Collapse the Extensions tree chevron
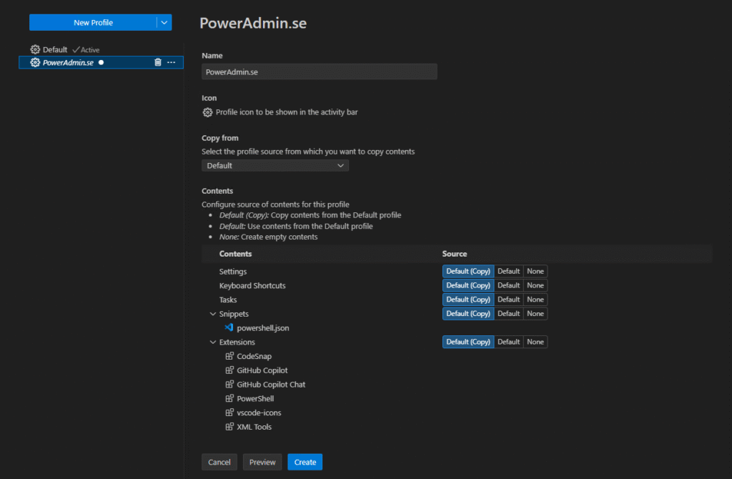 (x=213, y=342)
